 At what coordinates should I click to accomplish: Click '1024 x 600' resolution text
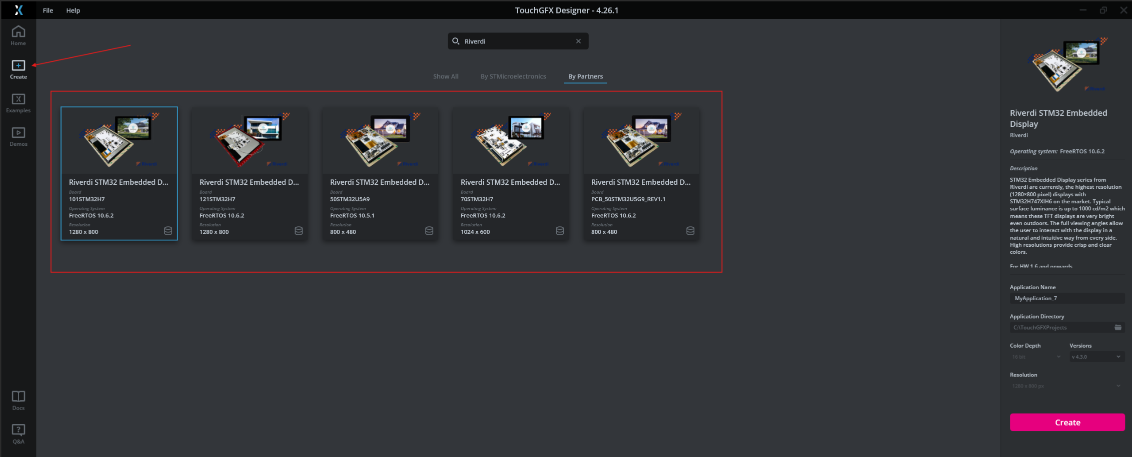(475, 232)
